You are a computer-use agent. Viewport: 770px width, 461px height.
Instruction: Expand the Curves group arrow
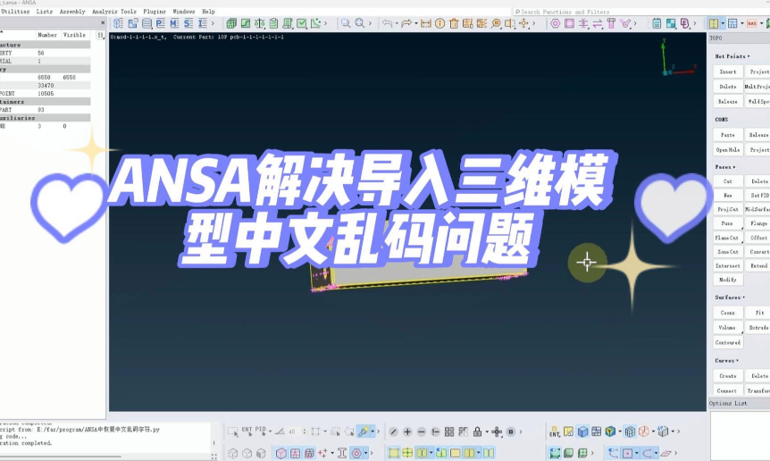point(738,360)
